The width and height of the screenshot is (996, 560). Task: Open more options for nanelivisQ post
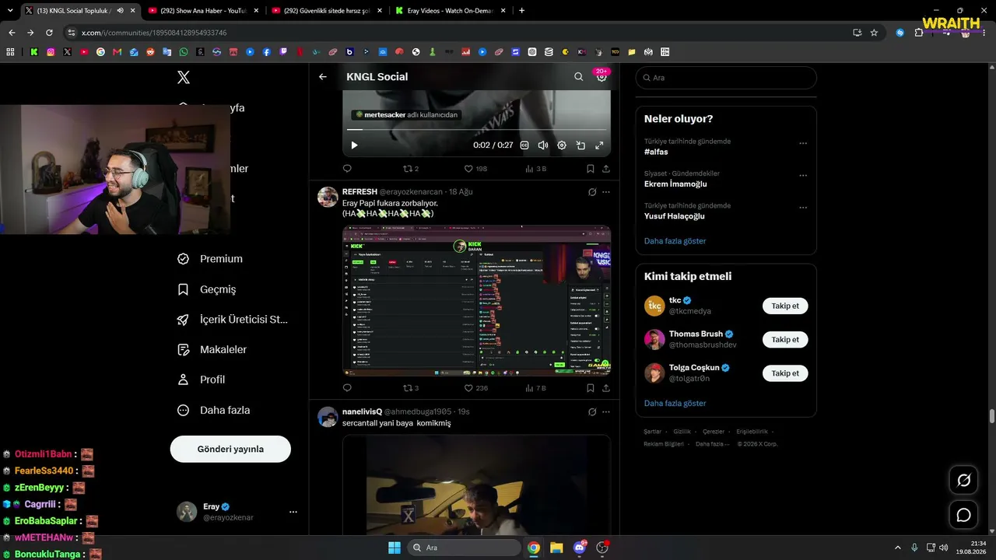(x=606, y=412)
